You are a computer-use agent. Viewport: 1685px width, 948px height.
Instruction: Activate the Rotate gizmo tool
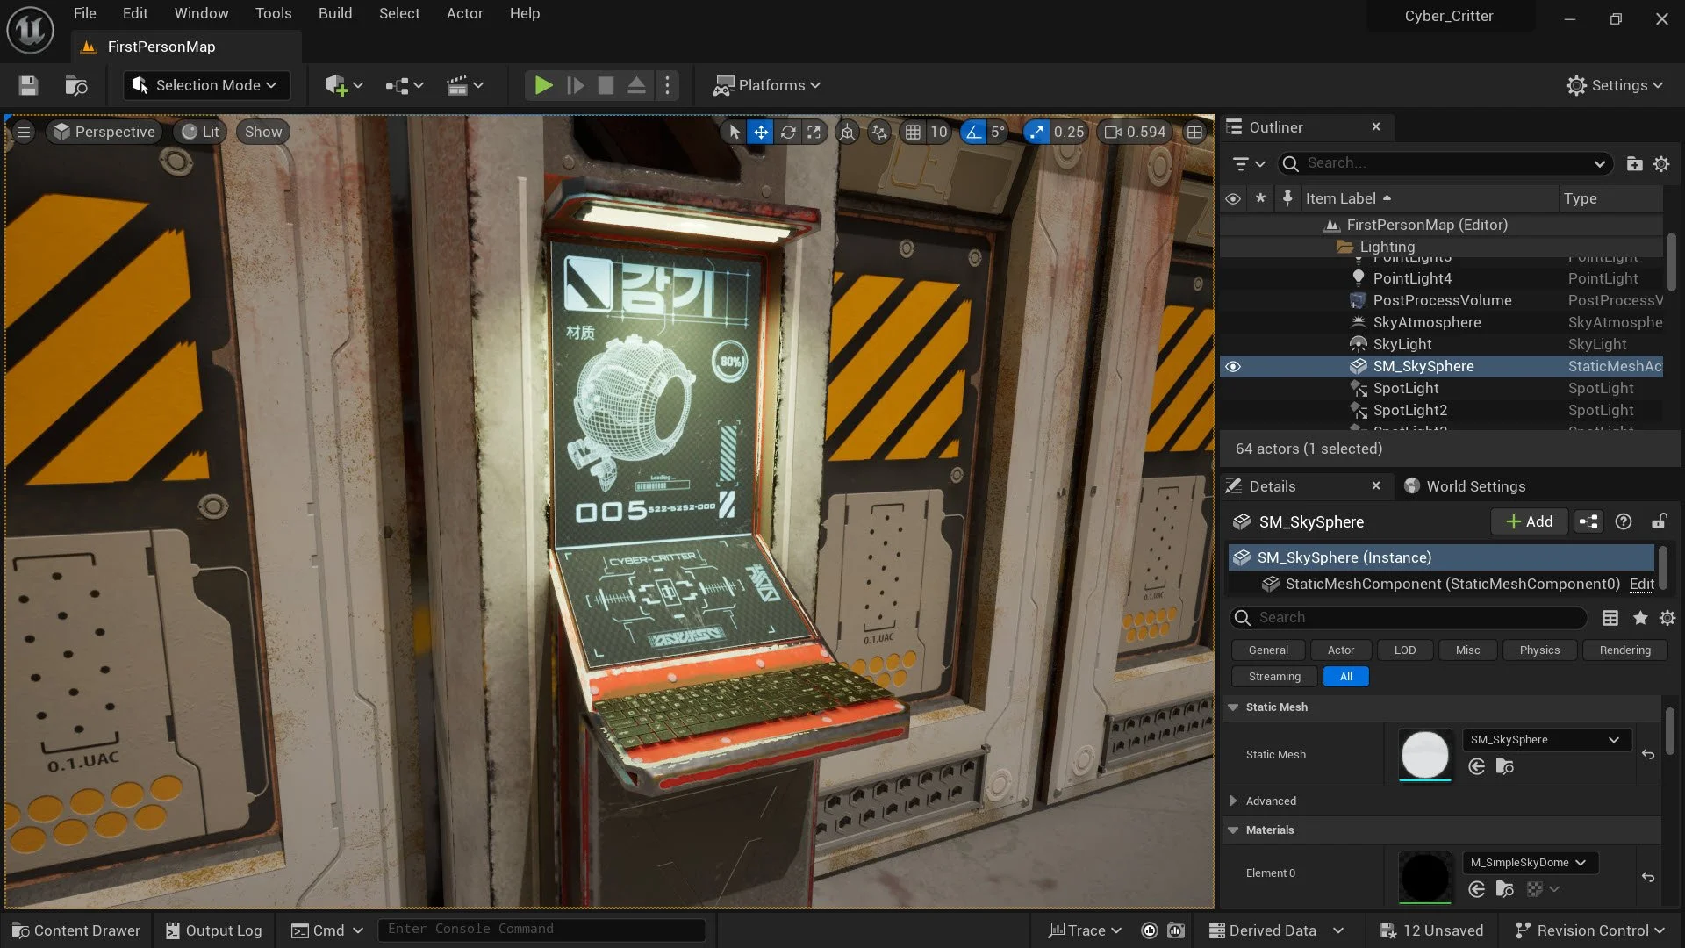(x=788, y=132)
